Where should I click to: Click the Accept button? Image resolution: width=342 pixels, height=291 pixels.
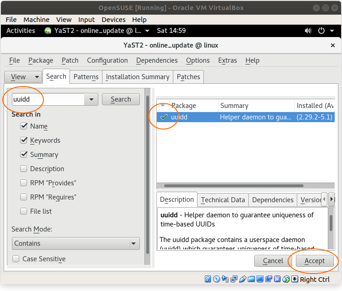(315, 261)
